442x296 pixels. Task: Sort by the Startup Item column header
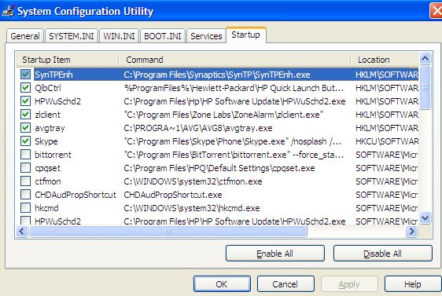tap(67, 60)
